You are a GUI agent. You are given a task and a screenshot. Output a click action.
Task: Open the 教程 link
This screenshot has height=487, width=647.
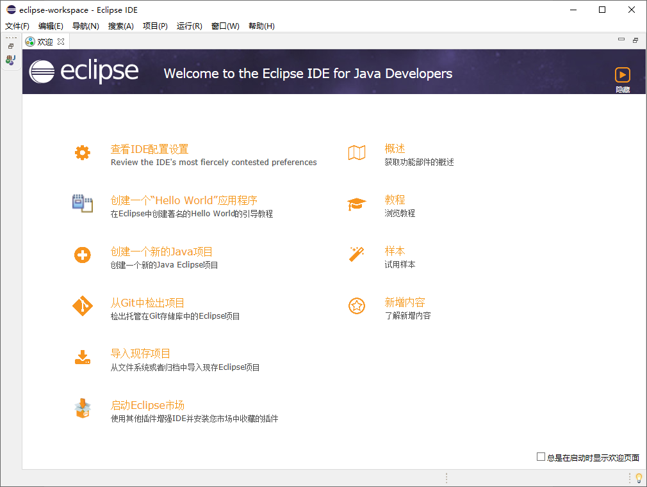[x=395, y=200]
